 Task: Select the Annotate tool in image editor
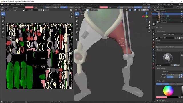point(3,36)
